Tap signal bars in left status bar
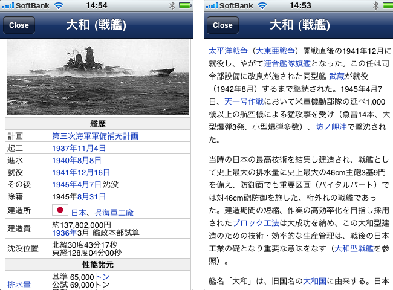 [8, 6]
